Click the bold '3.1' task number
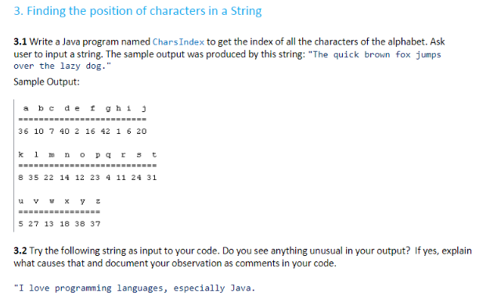 tap(20, 41)
